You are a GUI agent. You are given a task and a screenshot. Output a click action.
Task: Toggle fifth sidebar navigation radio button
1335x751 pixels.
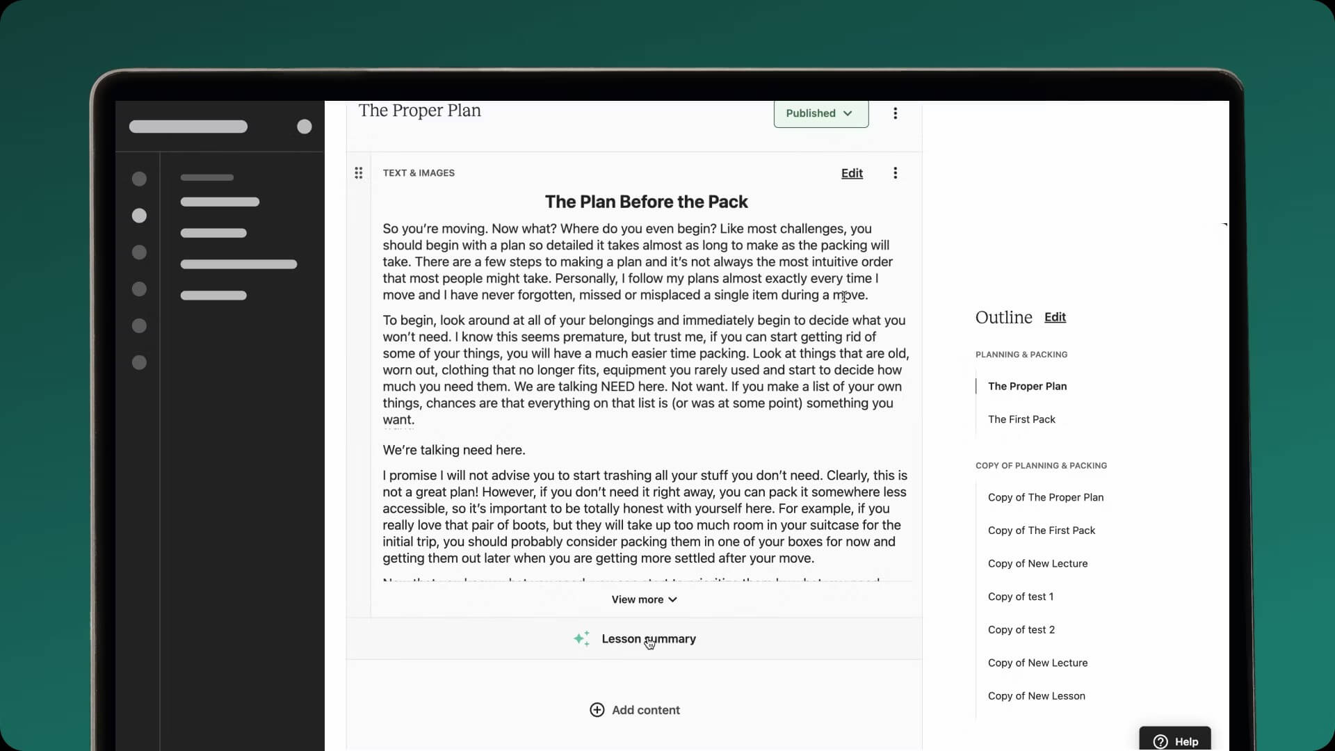(139, 325)
